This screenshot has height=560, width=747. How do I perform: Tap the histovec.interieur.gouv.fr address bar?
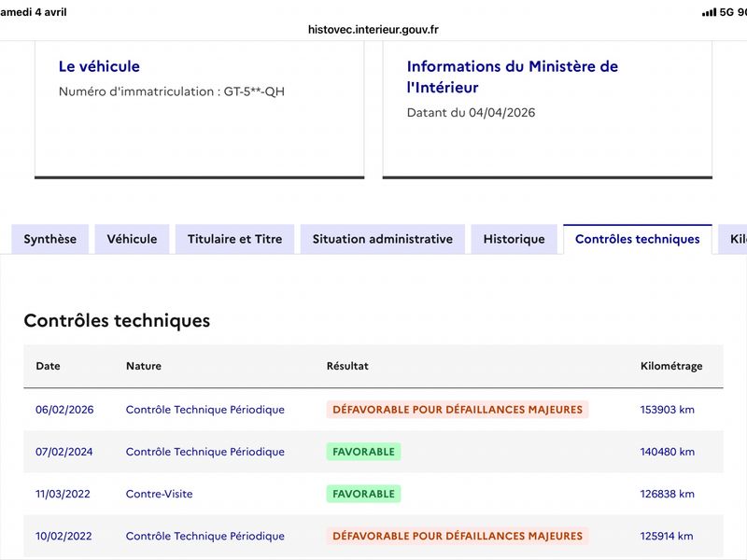point(373,29)
